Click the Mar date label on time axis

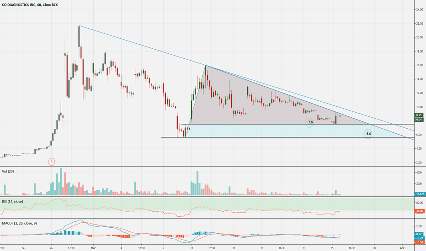(x=93, y=248)
